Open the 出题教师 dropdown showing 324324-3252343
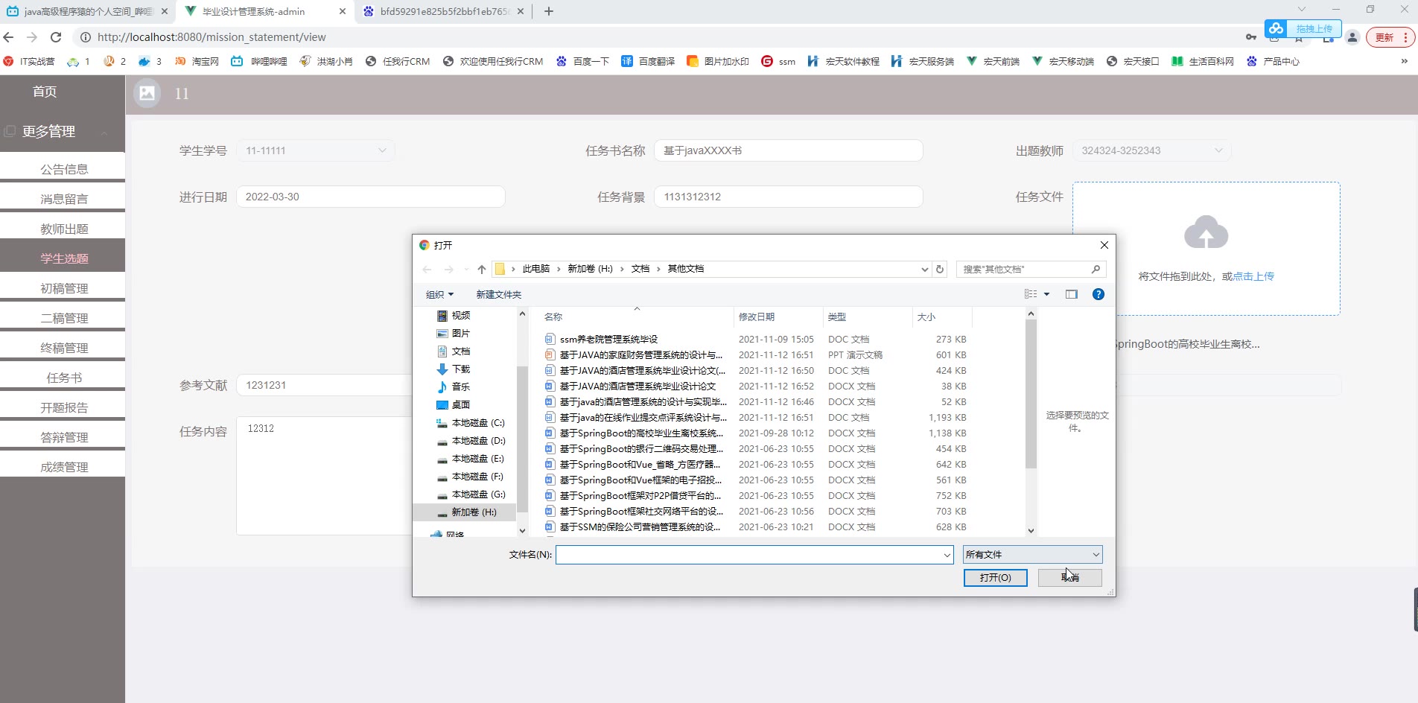 click(x=1151, y=150)
